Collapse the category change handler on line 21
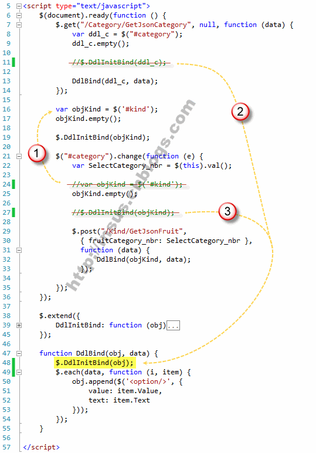This screenshot has height=453, width=316. [19, 156]
